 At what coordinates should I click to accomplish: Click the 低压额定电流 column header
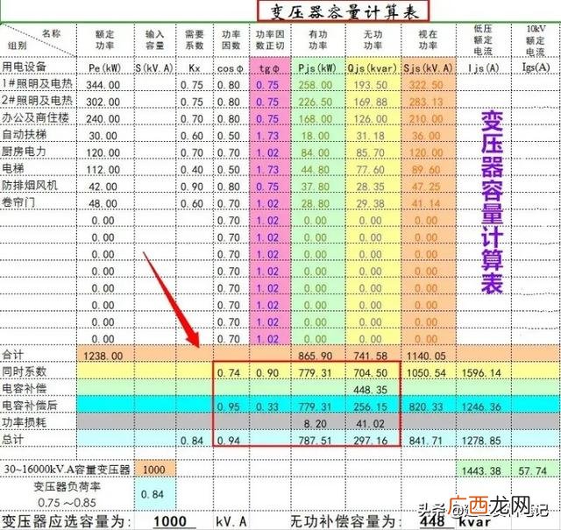pyautogui.click(x=483, y=39)
